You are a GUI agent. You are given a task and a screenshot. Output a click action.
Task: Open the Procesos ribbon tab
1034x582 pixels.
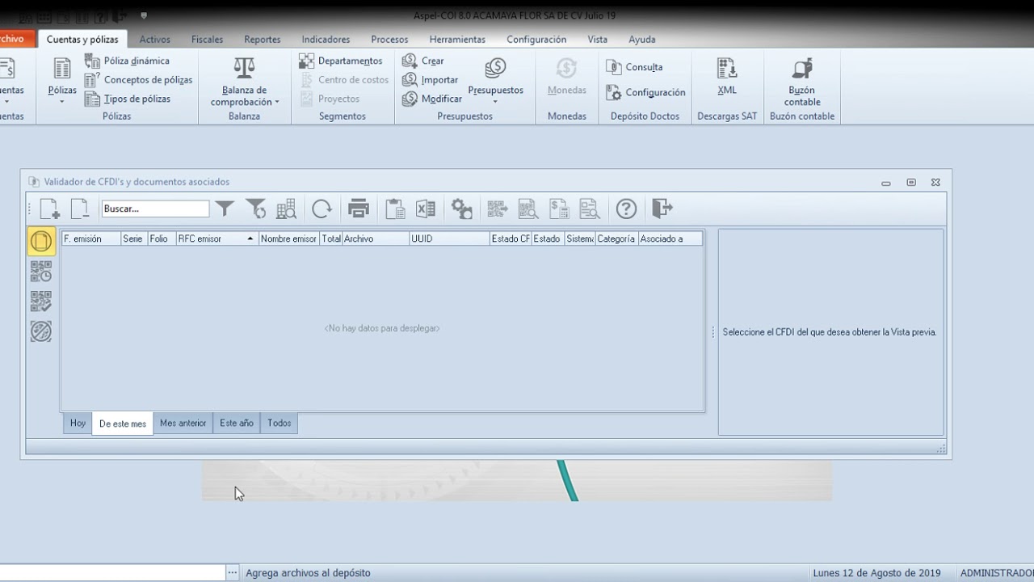coord(389,39)
